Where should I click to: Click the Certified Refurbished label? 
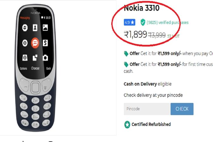click(151, 124)
